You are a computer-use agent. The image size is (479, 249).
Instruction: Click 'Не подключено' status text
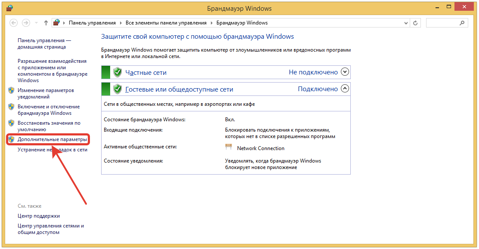(x=313, y=72)
